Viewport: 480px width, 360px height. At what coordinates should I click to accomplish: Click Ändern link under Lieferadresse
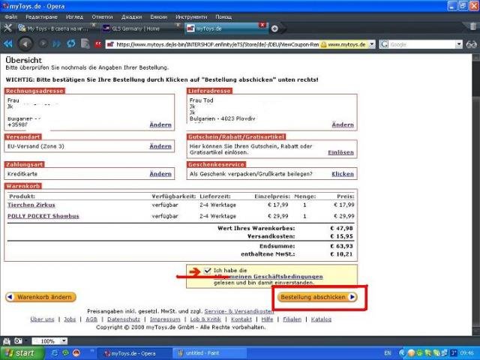pyautogui.click(x=342, y=124)
